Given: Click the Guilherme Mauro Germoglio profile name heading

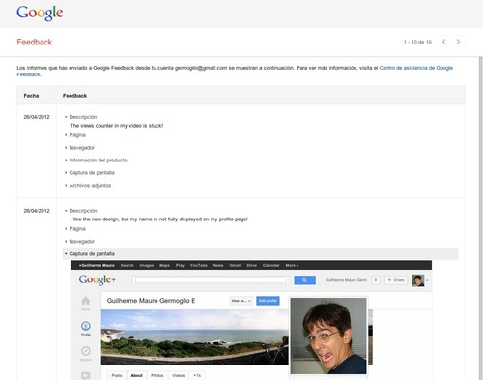Looking at the screenshot, I should point(151,301).
